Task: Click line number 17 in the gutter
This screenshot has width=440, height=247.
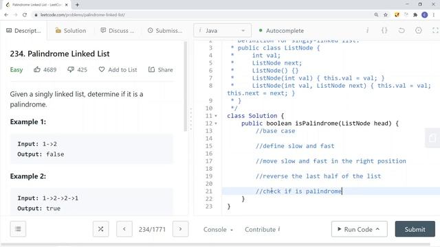Action: coord(209,161)
